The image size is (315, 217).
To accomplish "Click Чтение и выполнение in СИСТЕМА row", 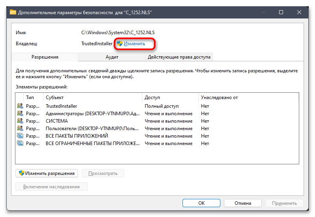I will 169,121.
